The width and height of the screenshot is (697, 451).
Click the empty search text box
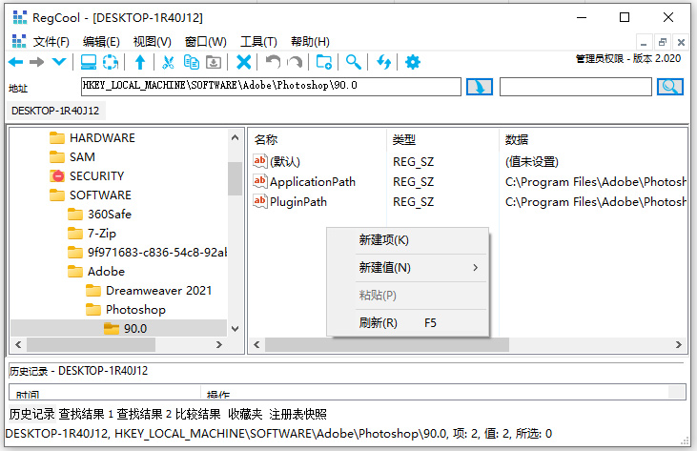tap(576, 87)
